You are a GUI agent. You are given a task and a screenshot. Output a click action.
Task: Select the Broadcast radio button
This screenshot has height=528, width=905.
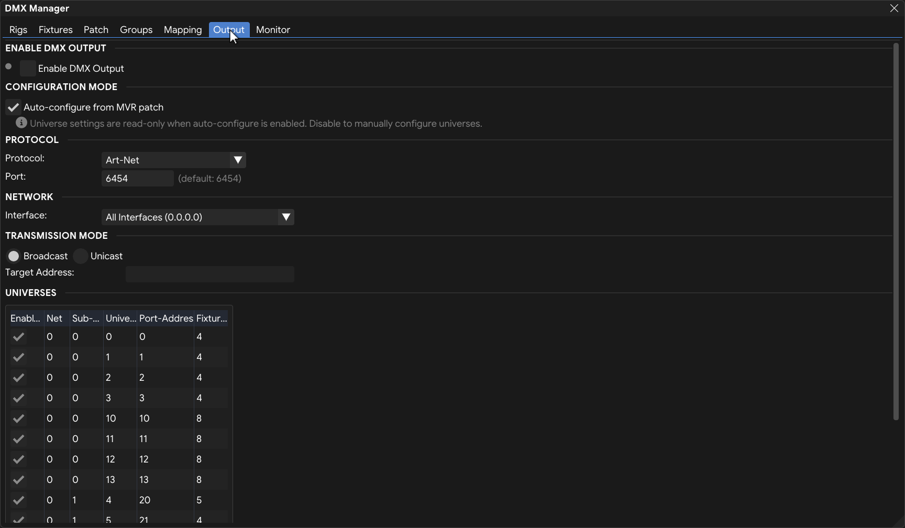click(14, 256)
